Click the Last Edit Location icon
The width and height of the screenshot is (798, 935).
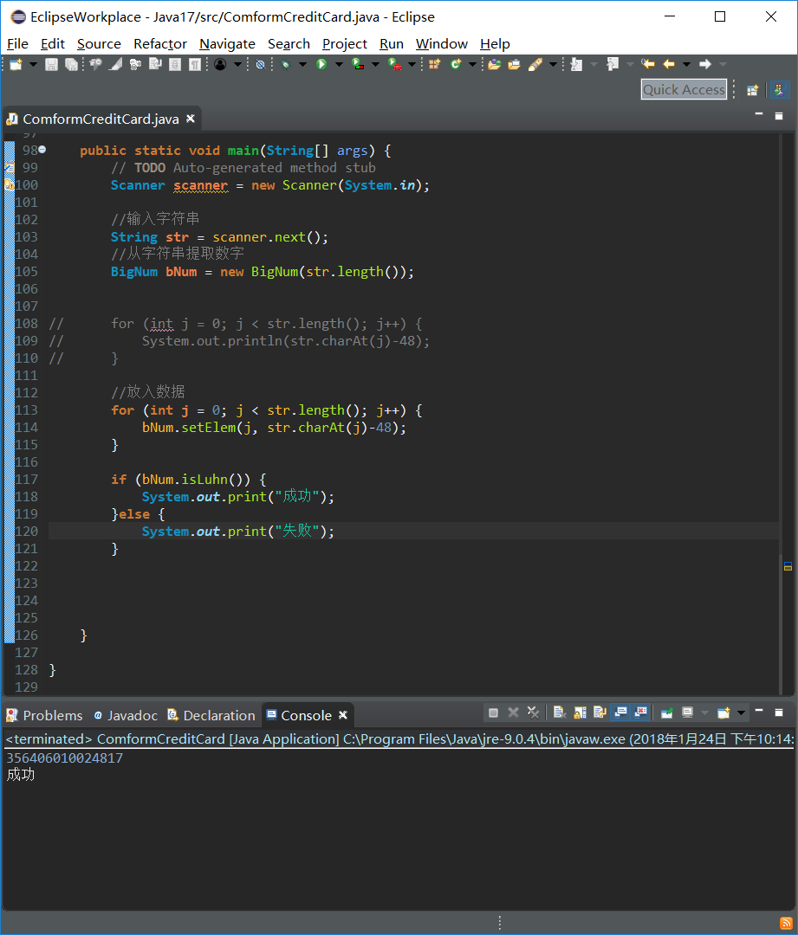pyautogui.click(x=647, y=64)
